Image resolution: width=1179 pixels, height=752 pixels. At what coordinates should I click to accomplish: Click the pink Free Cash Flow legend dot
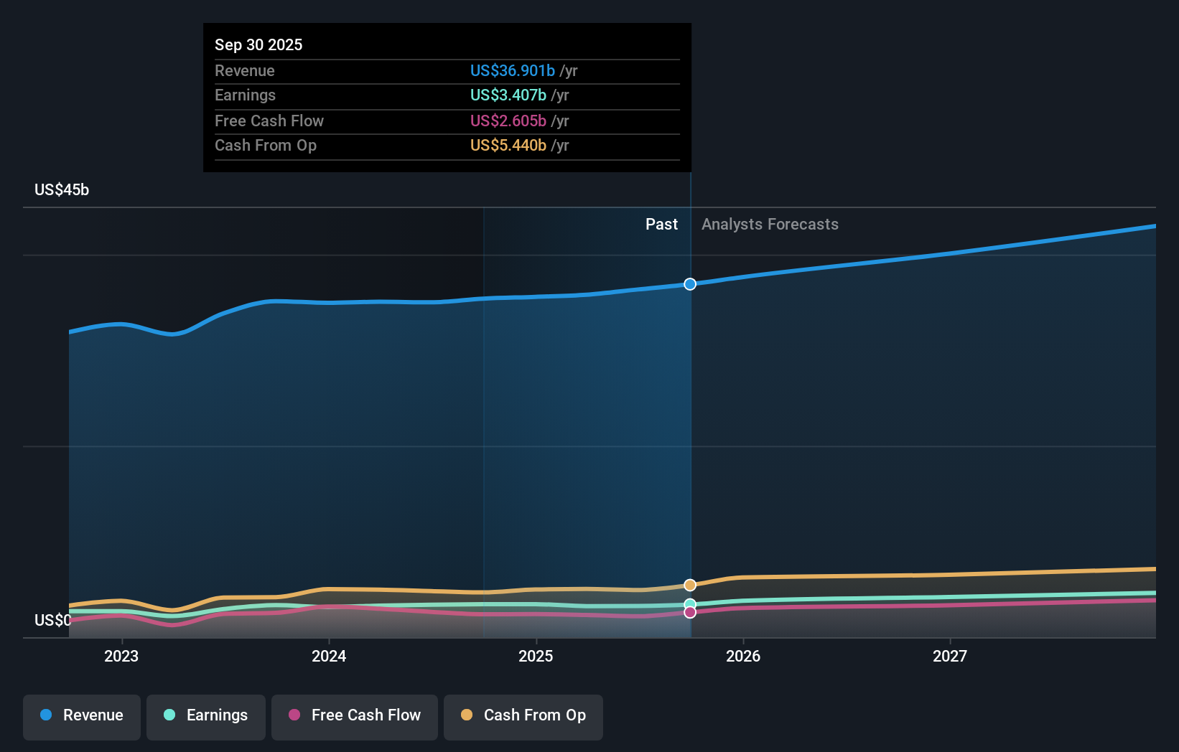pos(294,715)
